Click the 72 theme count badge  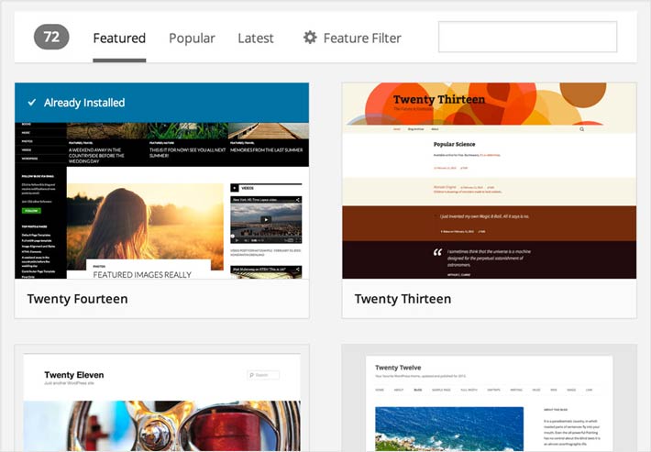(x=51, y=37)
